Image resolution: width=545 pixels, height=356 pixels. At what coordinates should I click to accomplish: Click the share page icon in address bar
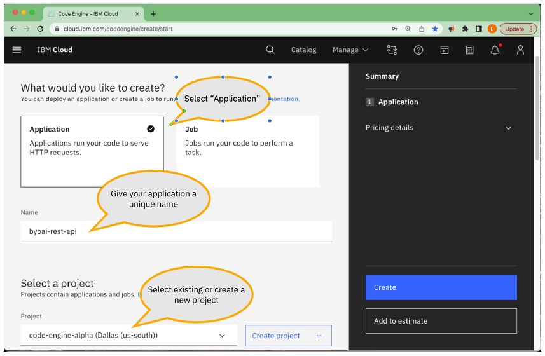pos(421,29)
